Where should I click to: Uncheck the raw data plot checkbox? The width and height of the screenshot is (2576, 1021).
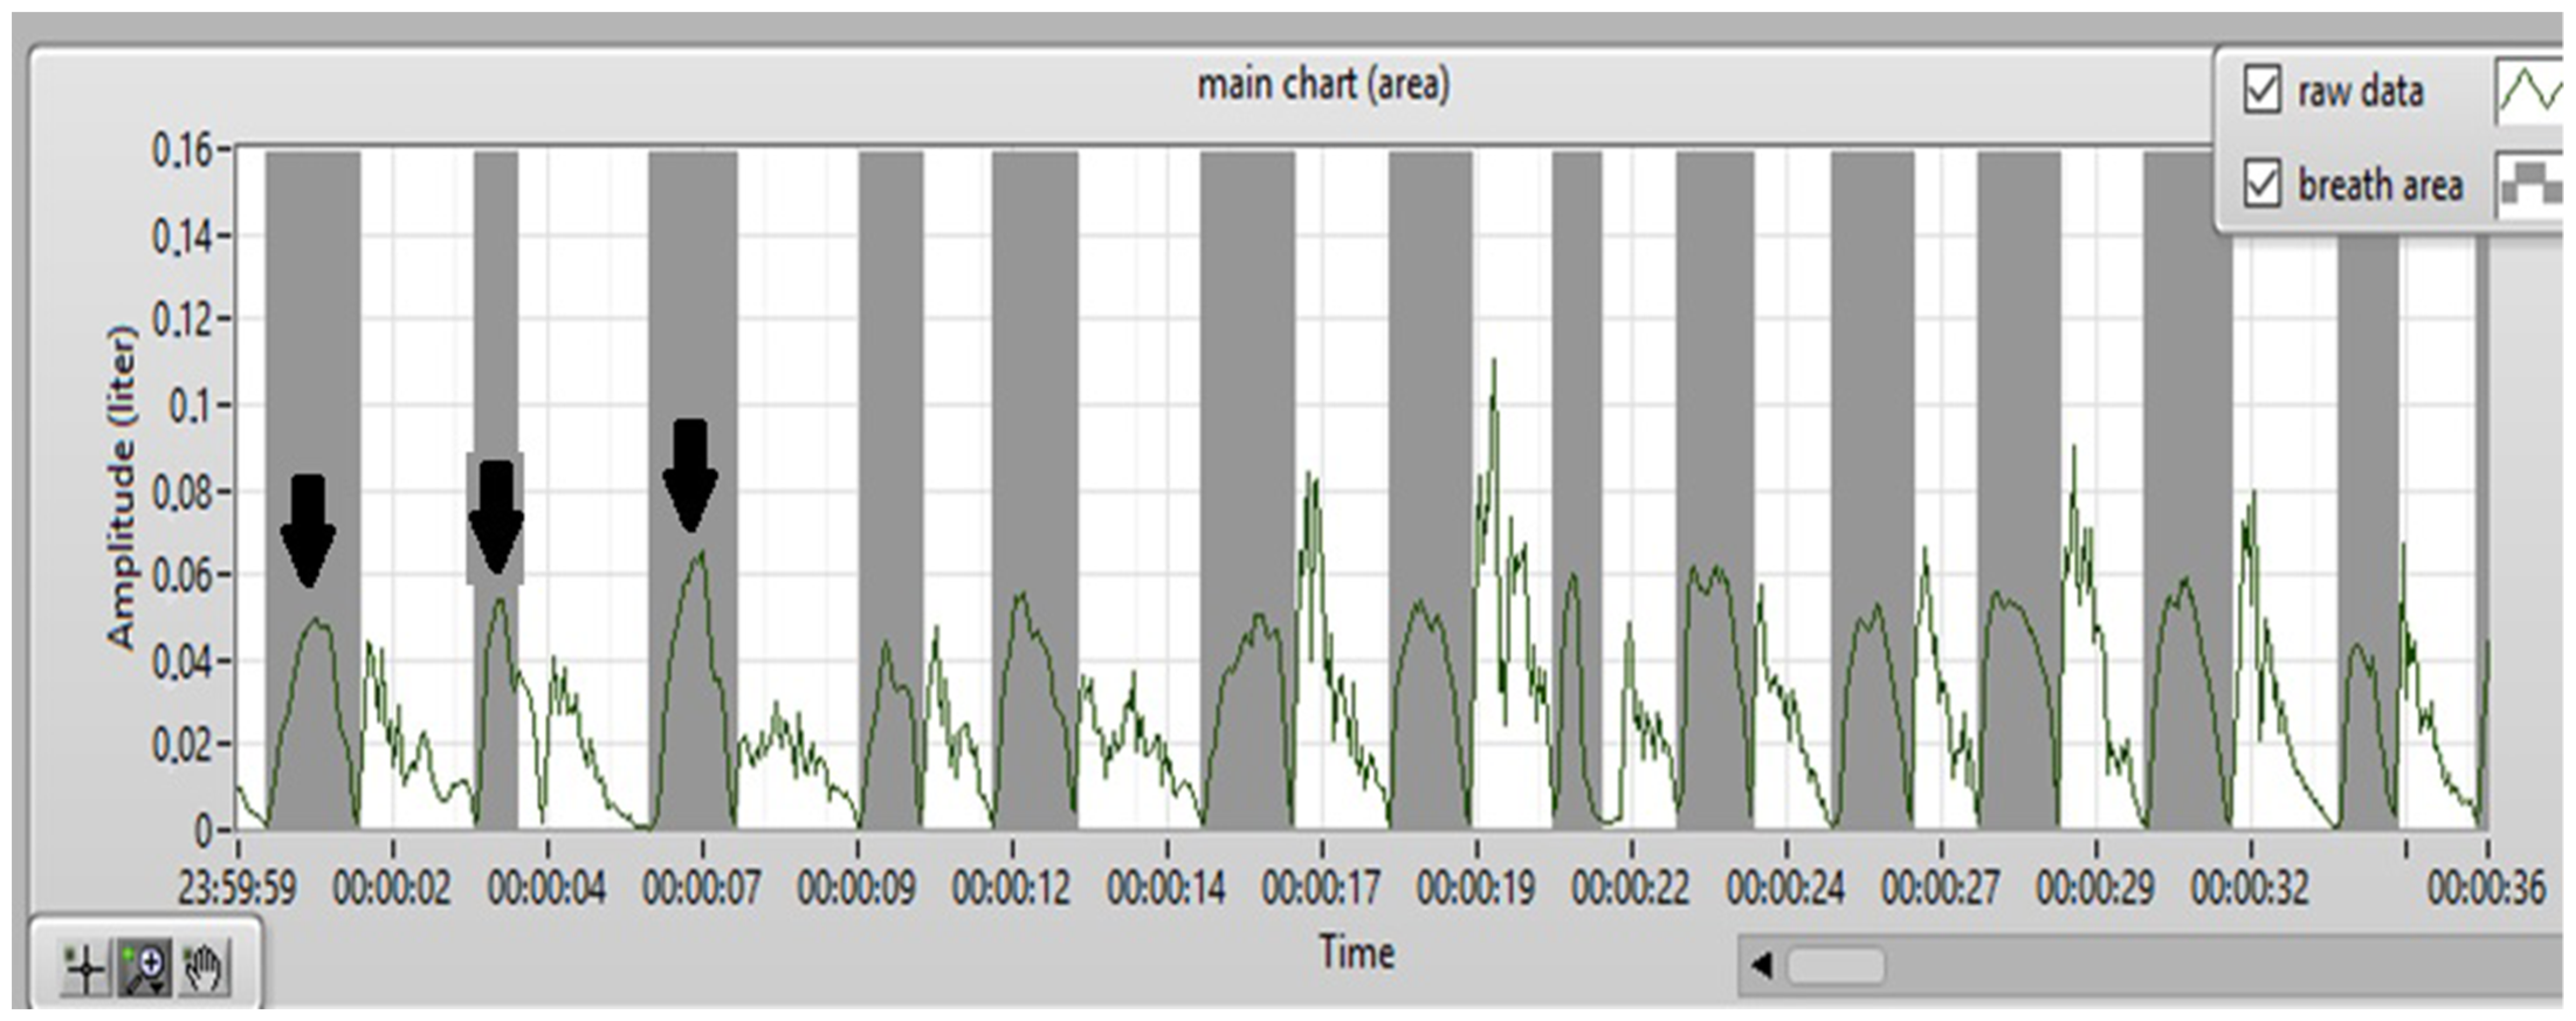(2263, 90)
